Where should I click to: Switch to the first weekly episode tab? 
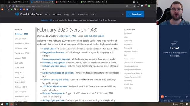coord(17,2)
